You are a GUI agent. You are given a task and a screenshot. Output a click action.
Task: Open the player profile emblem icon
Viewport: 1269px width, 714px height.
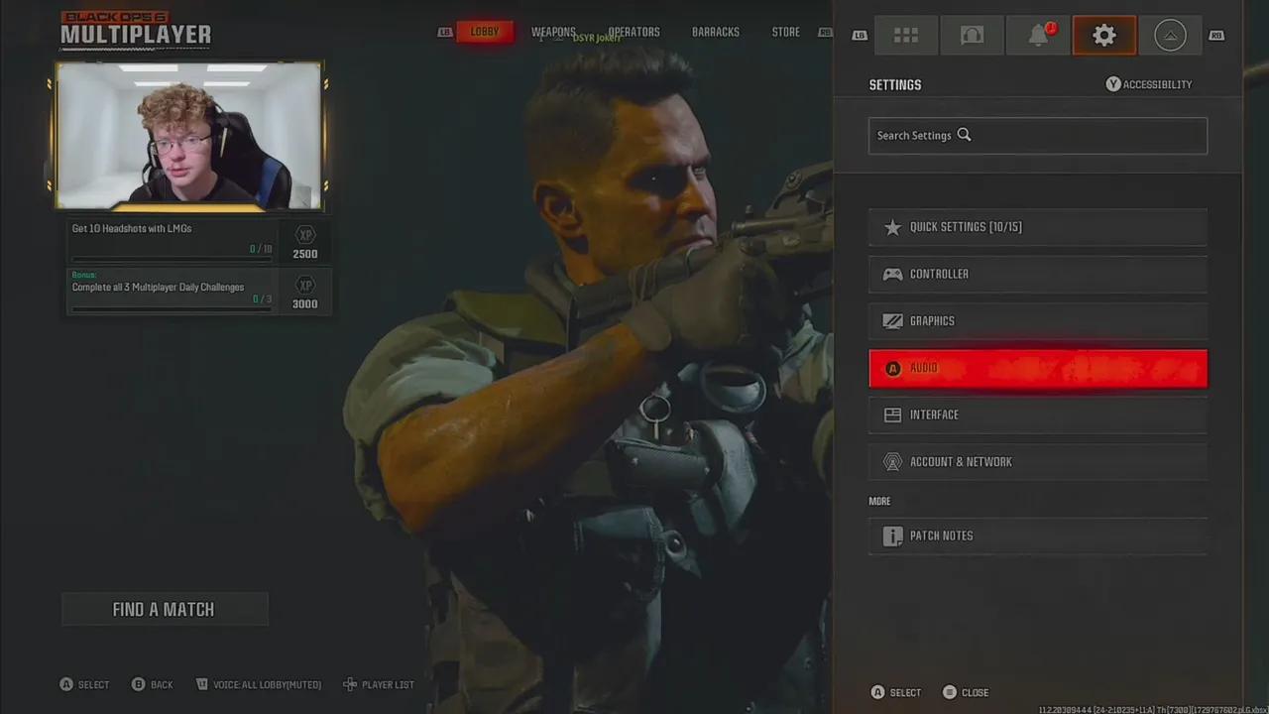pyautogui.click(x=1170, y=36)
